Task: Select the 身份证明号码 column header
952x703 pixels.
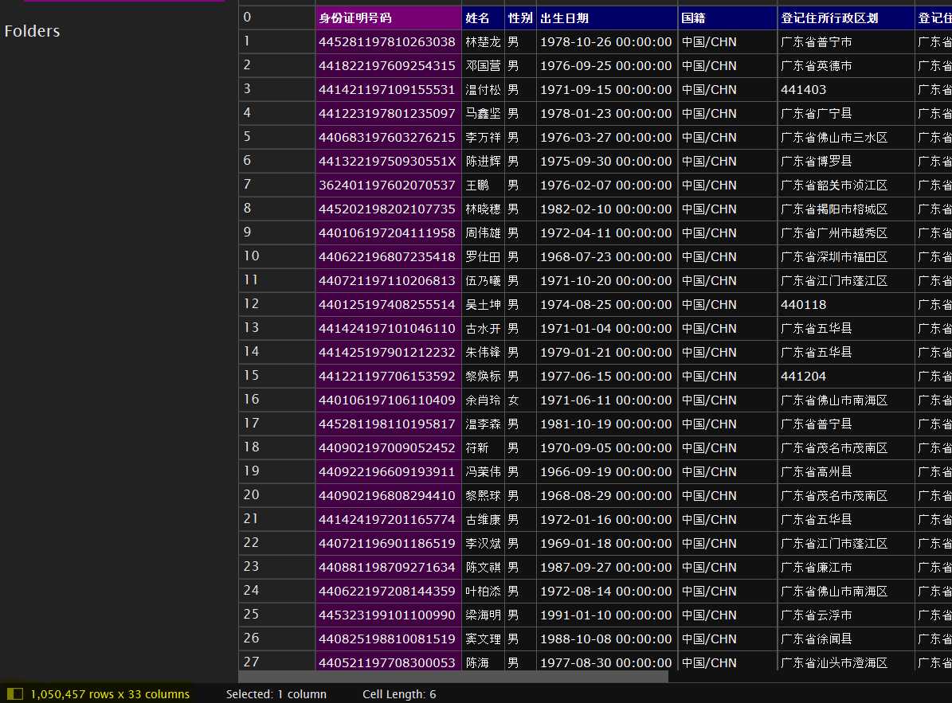Action: [389, 18]
